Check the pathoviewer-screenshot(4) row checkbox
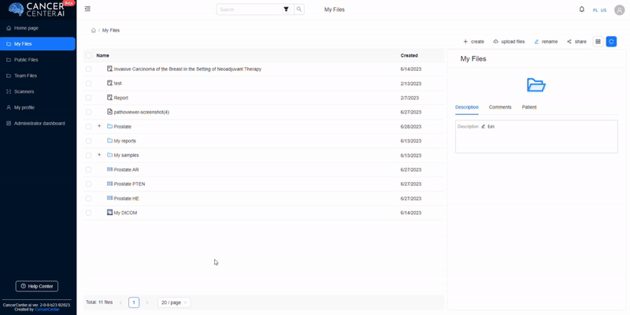Viewport: 630px width, 315px height. [88, 112]
